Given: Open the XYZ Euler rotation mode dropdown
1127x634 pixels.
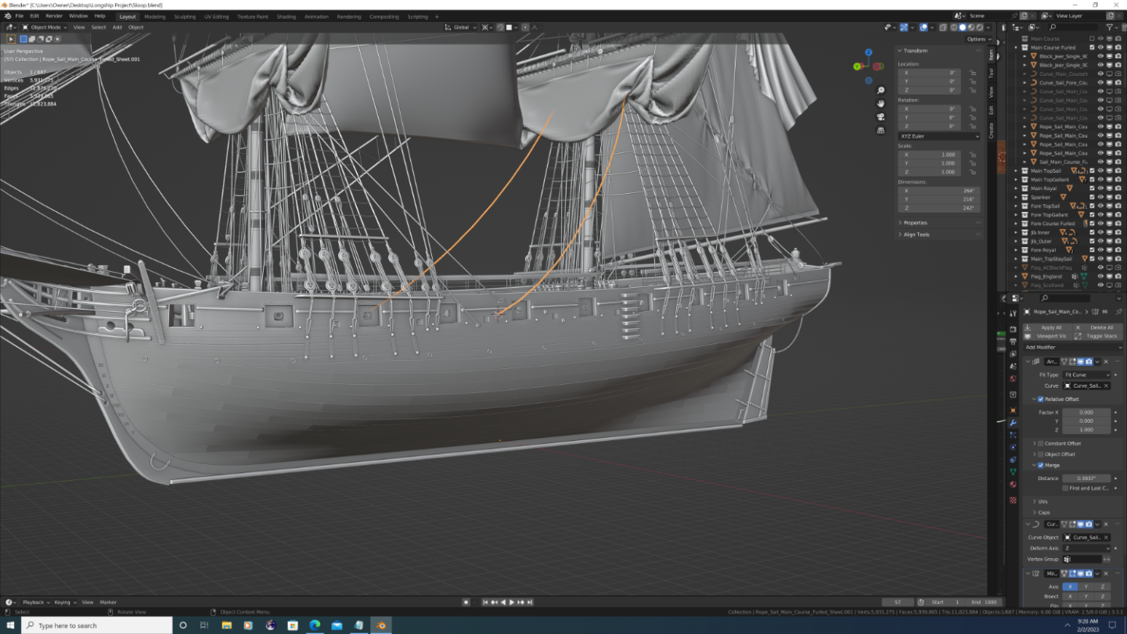Looking at the screenshot, I should point(938,136).
